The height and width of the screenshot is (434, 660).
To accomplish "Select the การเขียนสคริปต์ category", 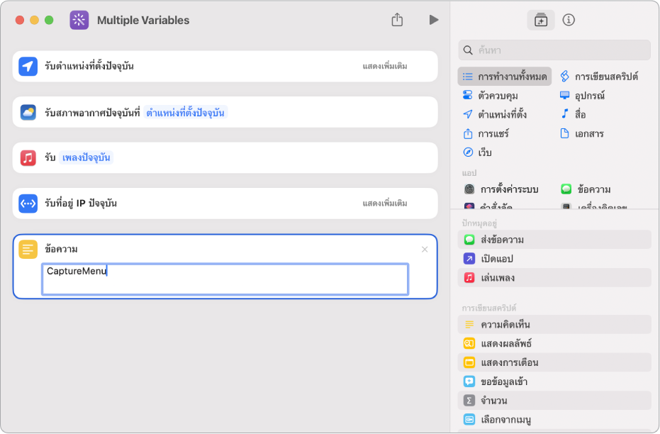I will [605, 76].
